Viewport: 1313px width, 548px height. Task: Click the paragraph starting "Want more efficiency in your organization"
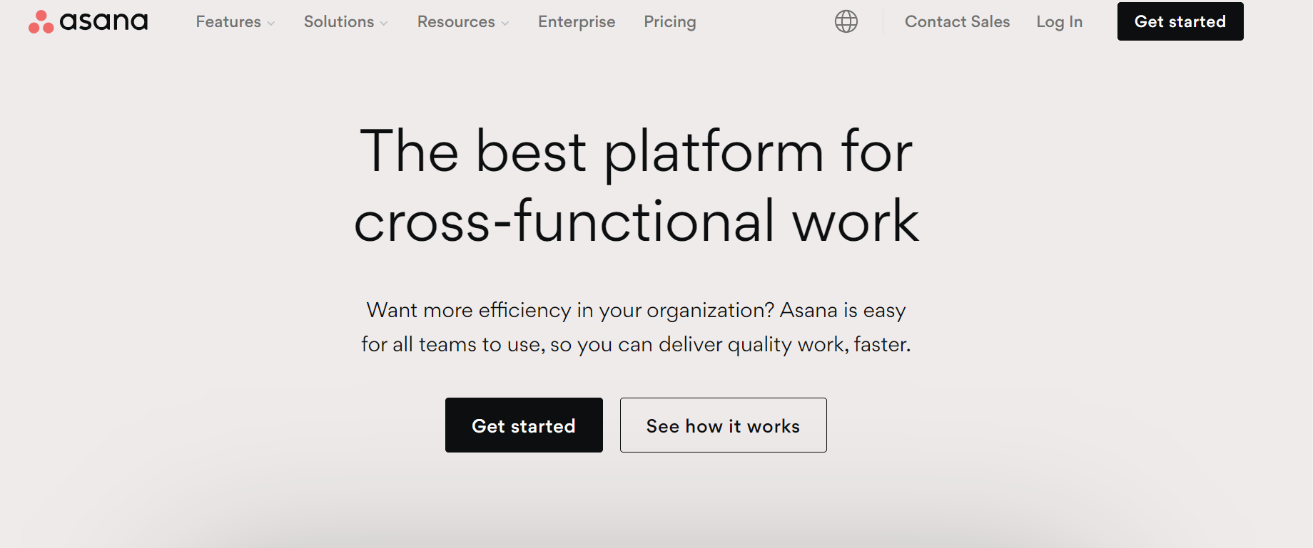tap(636, 327)
